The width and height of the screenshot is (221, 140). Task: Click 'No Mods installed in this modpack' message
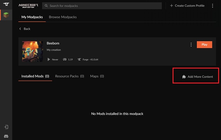coord(117,114)
